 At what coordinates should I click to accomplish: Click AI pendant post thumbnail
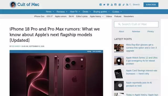[119, 86]
